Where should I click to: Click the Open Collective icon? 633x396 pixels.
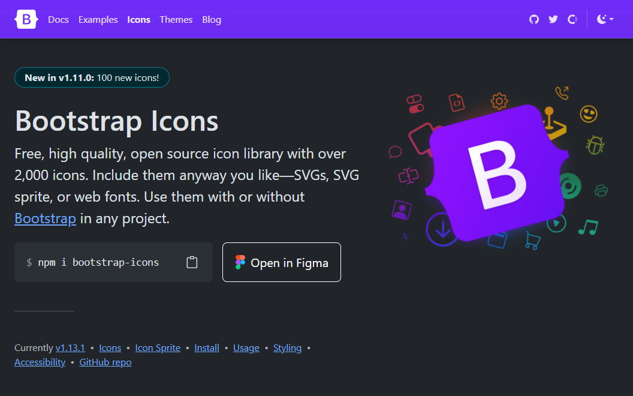click(572, 19)
